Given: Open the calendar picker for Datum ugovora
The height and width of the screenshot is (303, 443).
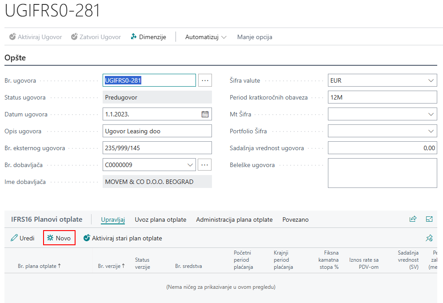Looking at the screenshot, I should point(205,114).
